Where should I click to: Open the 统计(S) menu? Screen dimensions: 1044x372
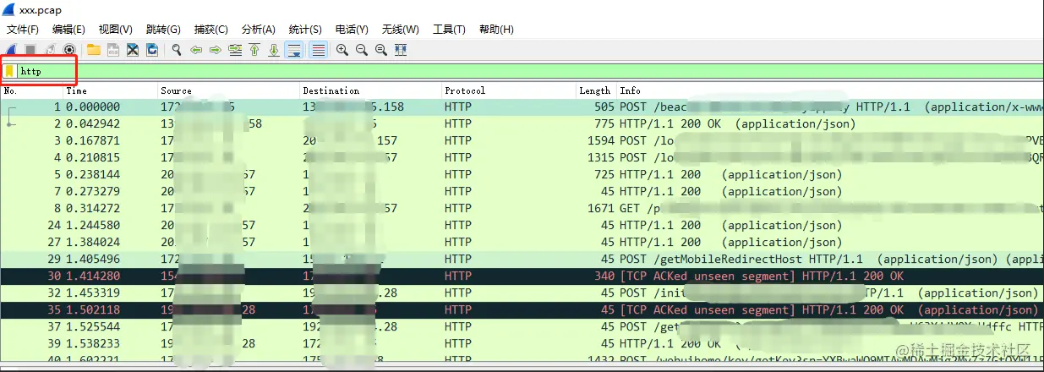point(305,30)
